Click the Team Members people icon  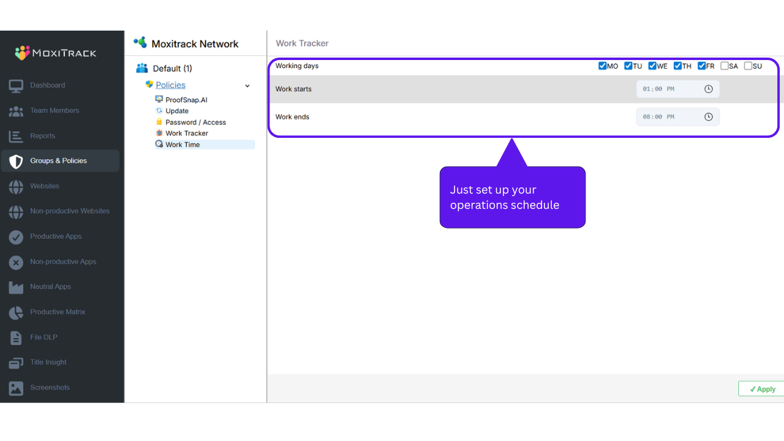click(x=16, y=111)
